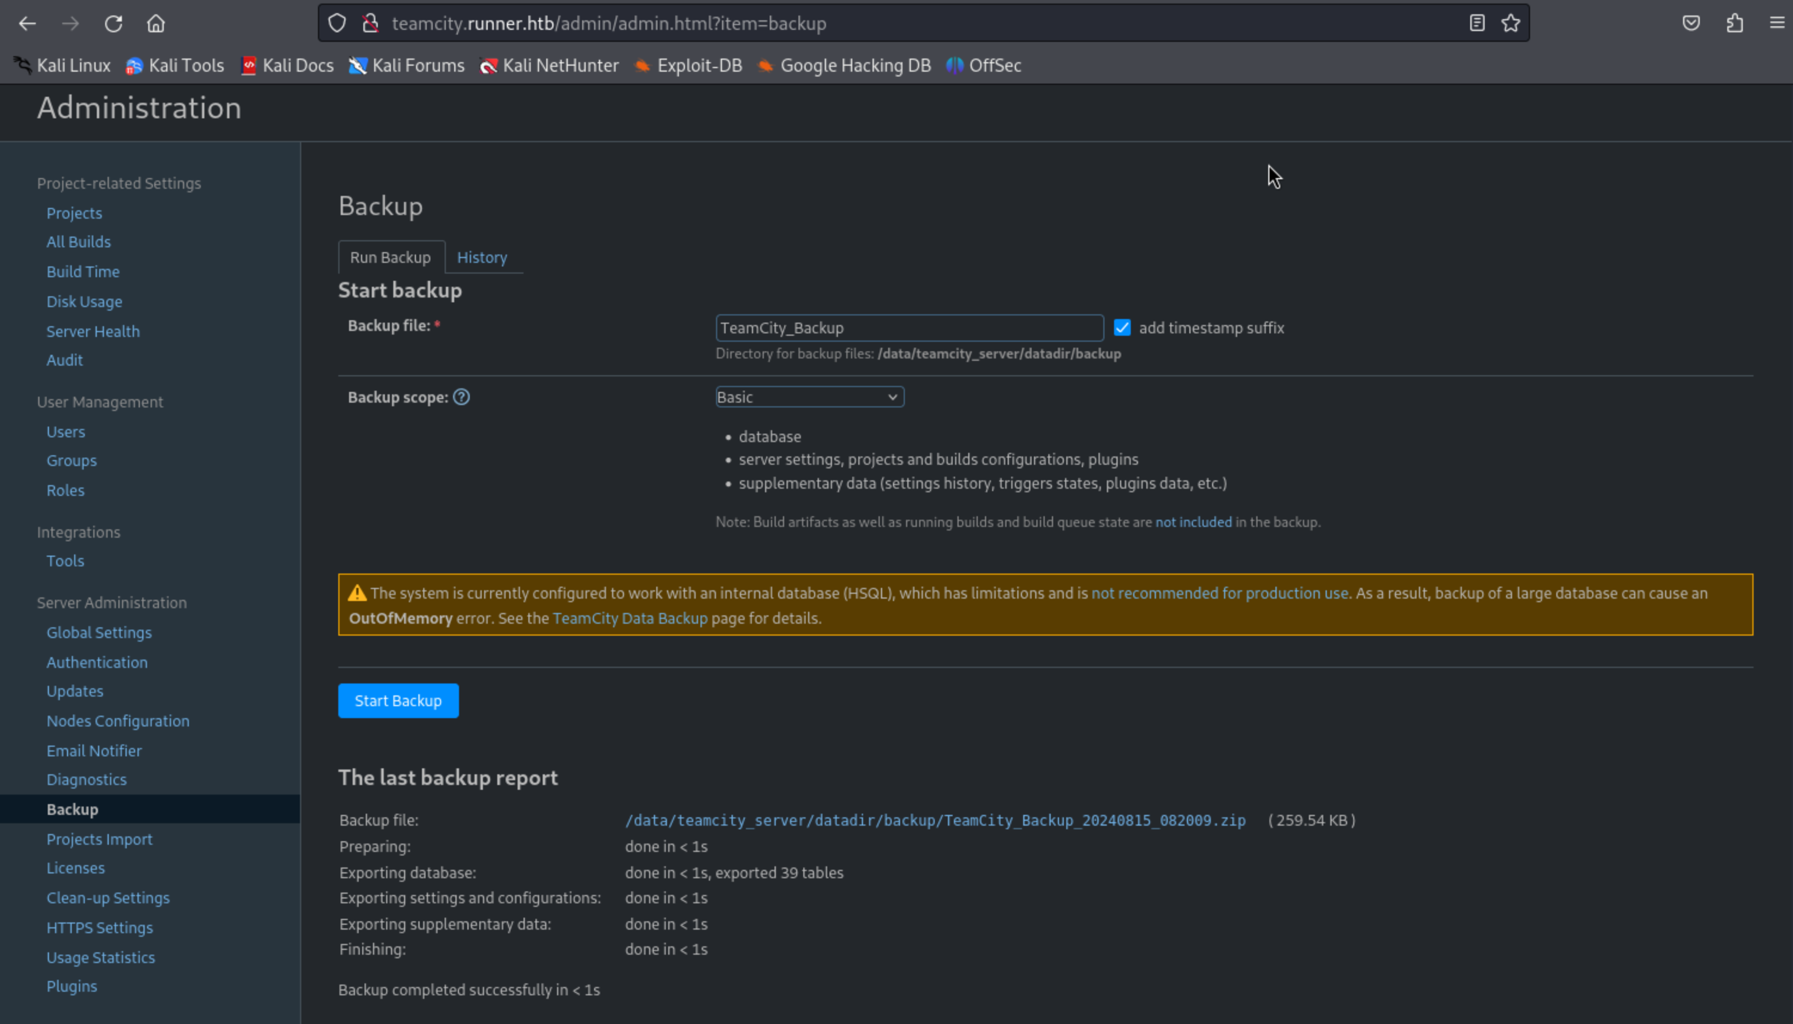
Task: Click Backup scope help question icon
Action: tap(461, 397)
